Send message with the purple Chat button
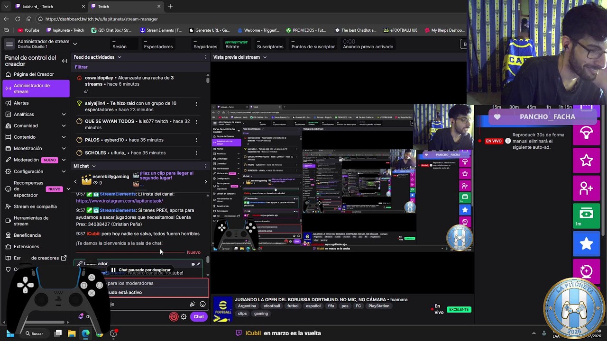607x341 pixels. 199,317
